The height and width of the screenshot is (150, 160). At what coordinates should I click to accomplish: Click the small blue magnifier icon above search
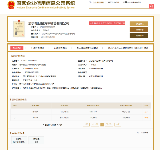(90, 2)
